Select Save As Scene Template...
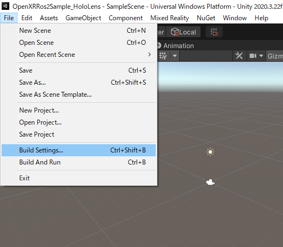 pos(79,95)
